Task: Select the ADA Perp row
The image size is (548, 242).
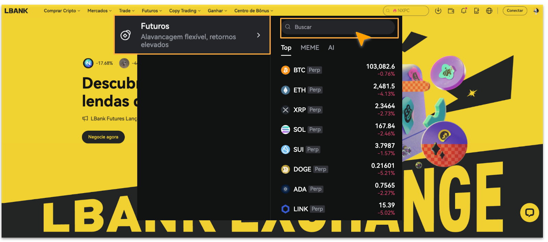Action: point(338,189)
